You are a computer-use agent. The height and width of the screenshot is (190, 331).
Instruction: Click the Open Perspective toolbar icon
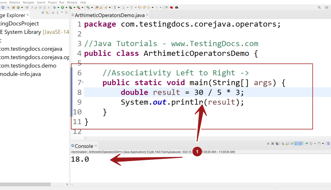[166, 7]
